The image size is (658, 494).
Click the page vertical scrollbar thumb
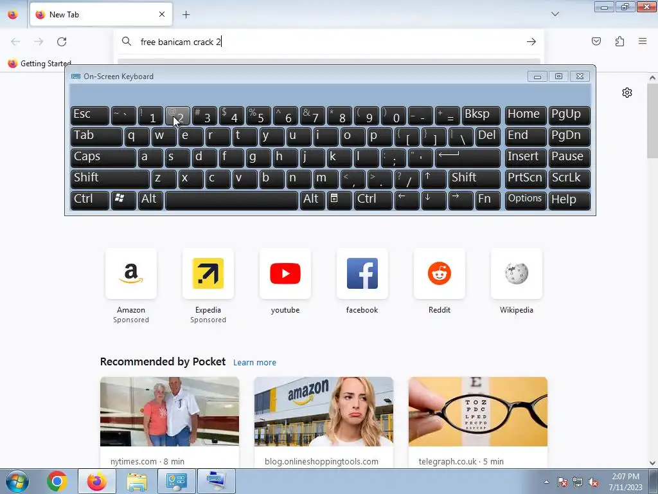(652, 122)
